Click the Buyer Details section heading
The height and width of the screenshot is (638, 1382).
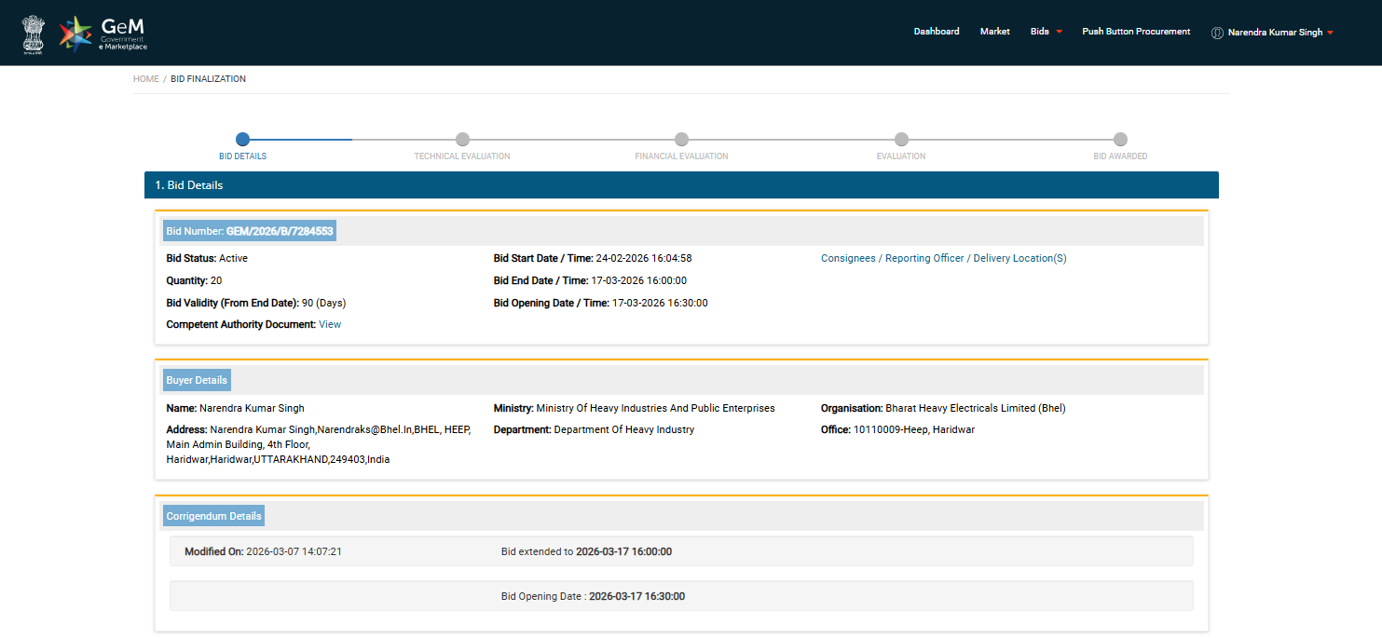(x=197, y=381)
